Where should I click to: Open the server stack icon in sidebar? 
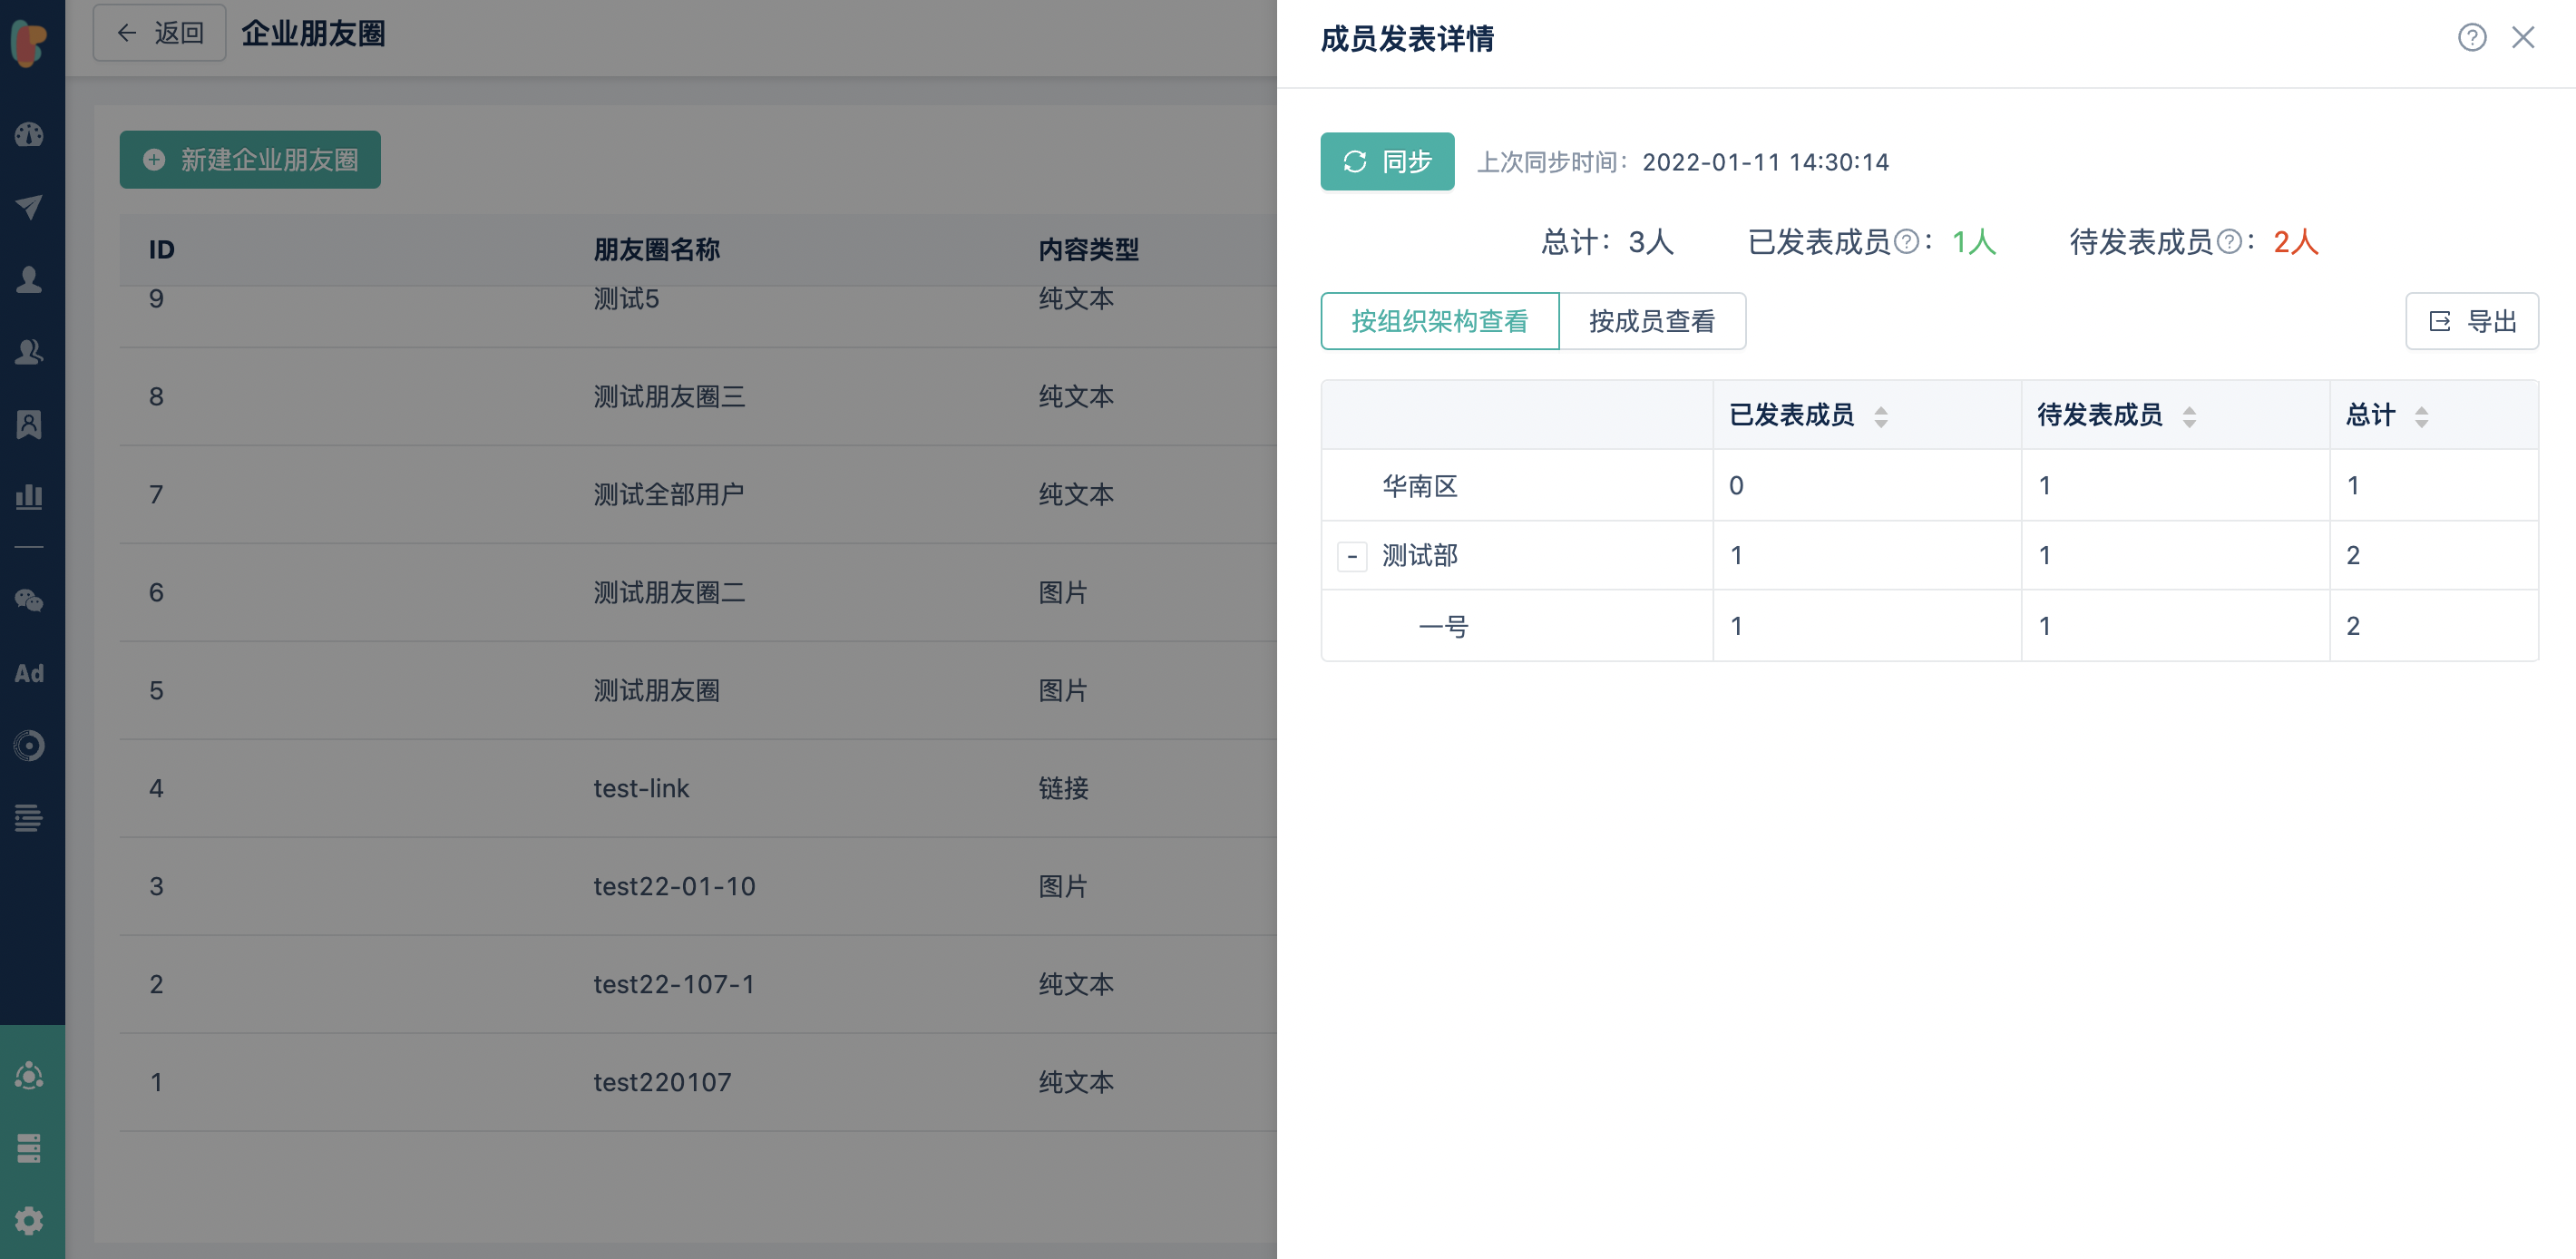[x=29, y=1148]
